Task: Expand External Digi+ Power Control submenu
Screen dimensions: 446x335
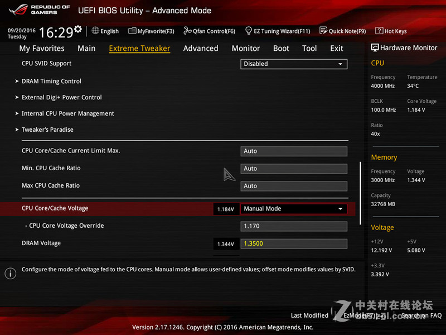Action: (61, 97)
